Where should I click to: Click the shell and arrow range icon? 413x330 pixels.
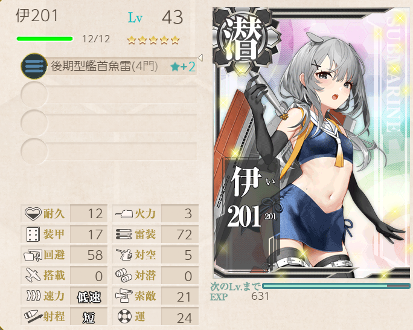(33, 316)
